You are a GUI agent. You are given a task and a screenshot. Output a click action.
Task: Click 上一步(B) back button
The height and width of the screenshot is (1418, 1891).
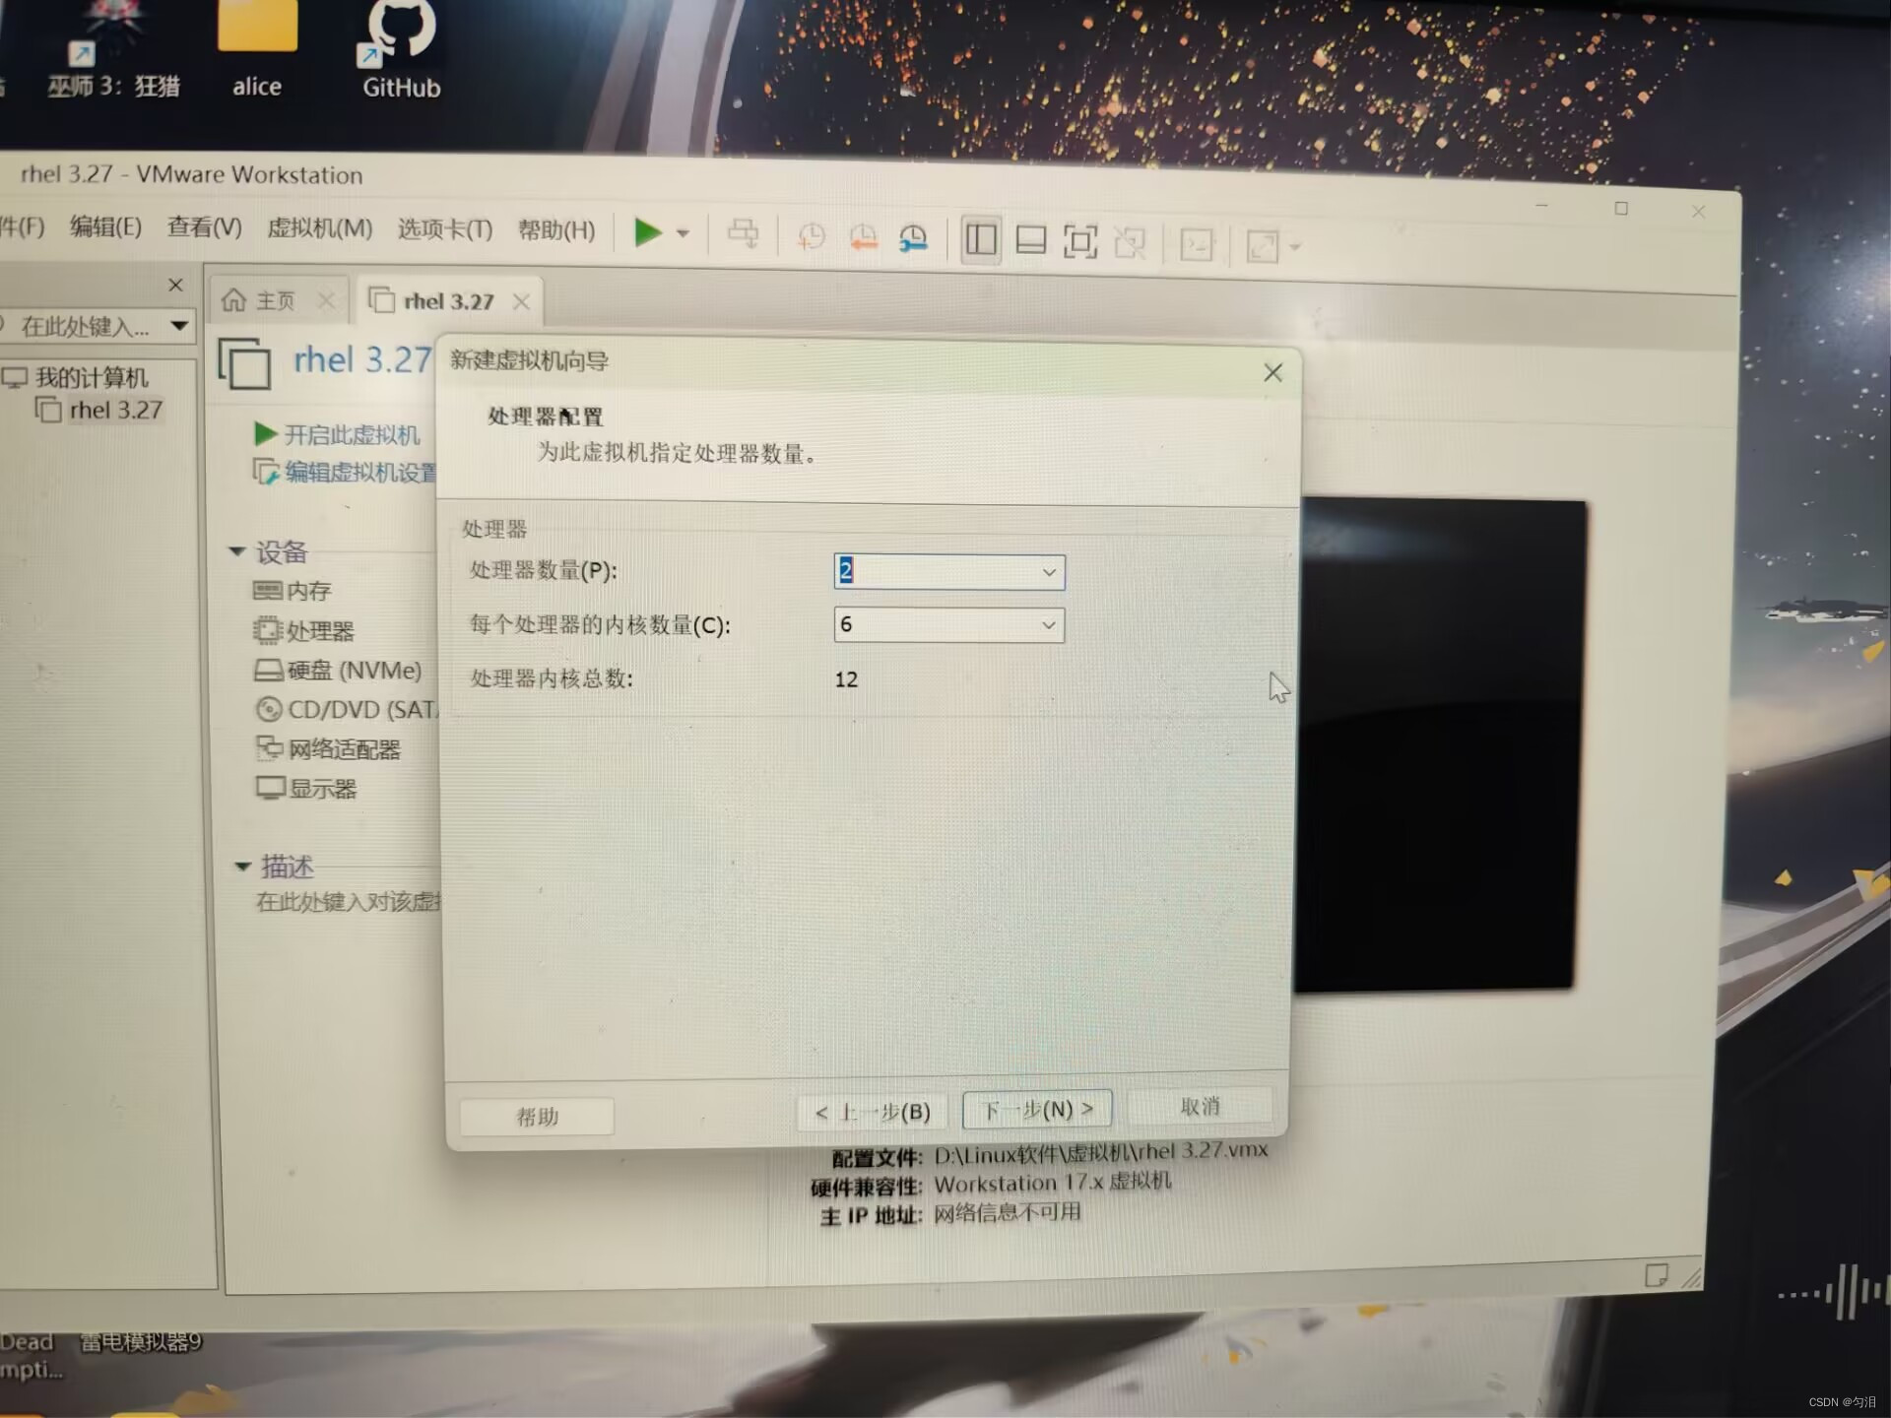coord(873,1112)
